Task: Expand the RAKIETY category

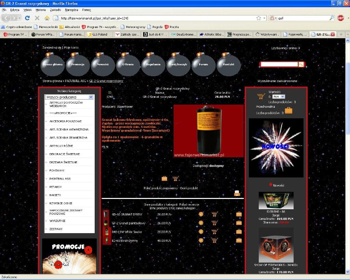Action: tap(55, 195)
